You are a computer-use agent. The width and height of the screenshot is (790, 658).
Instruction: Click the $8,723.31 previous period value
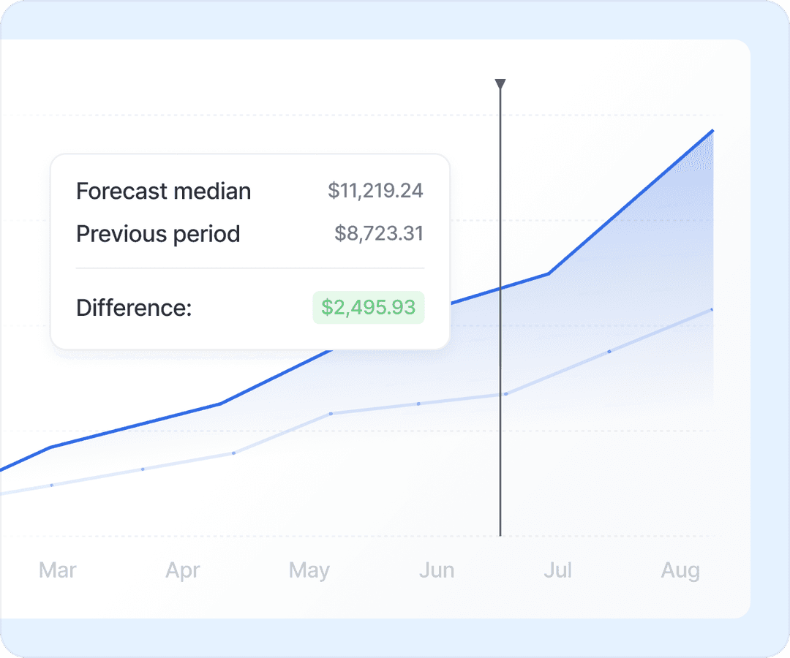coord(379,234)
